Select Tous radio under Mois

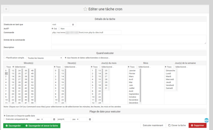129,67
